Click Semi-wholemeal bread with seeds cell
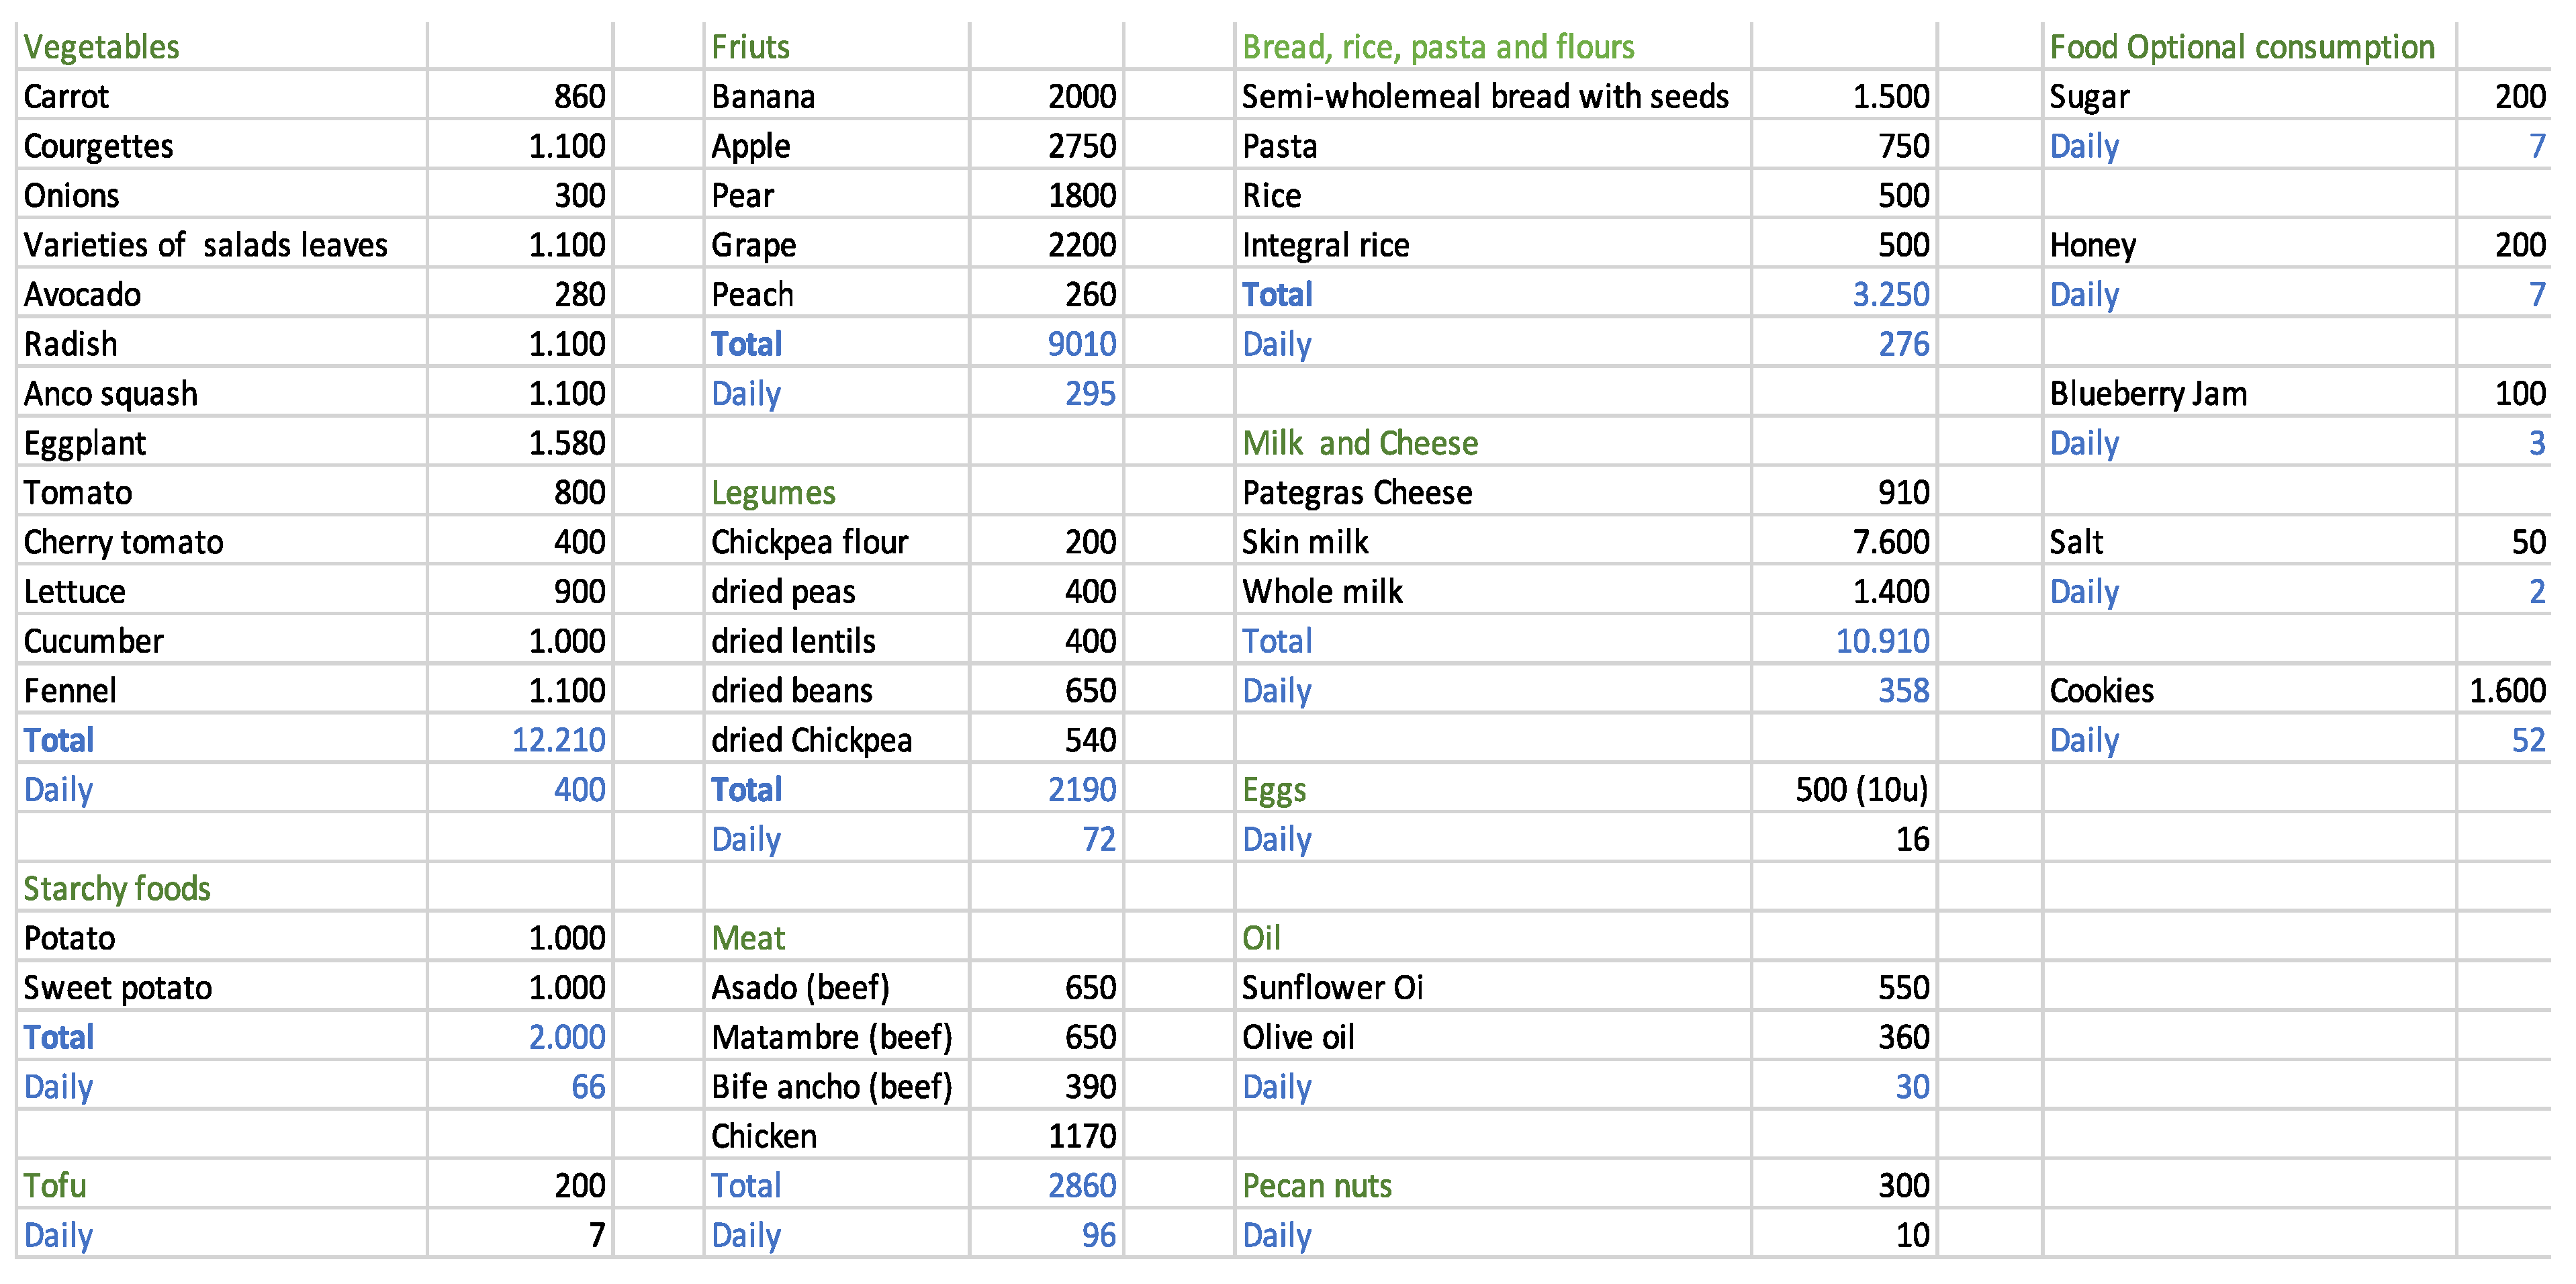Image resolution: width=2576 pixels, height=1284 pixels. [1485, 97]
